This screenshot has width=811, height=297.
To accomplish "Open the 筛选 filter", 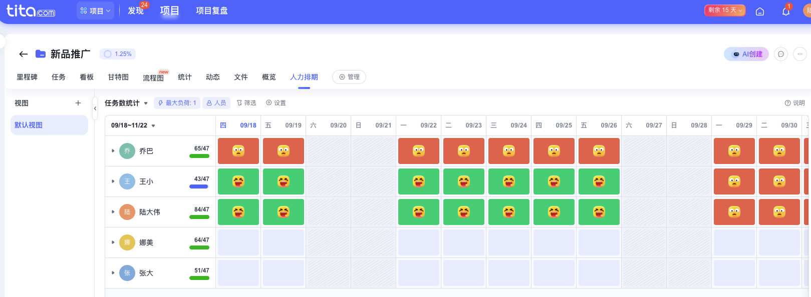I will point(246,103).
